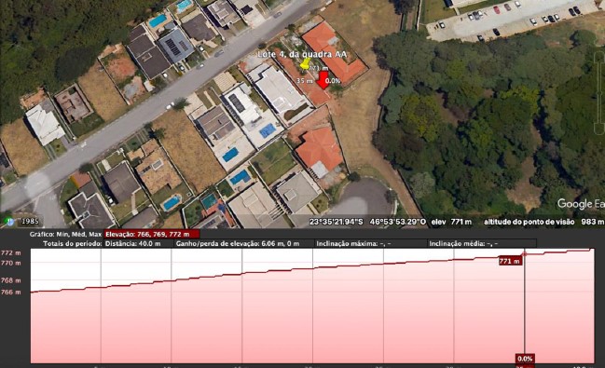
Task: Click the coordinates readout in the status bar
Action: (367, 222)
